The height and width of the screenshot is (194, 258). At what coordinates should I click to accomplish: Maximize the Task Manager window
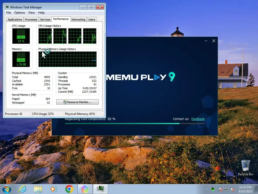pyautogui.click(x=91, y=7)
